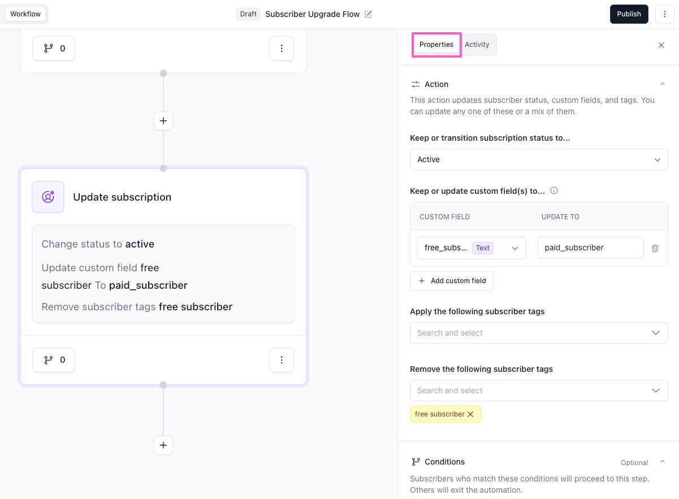Open the branch count button in Update subscription
This screenshot has width=679, height=499.
click(x=54, y=360)
